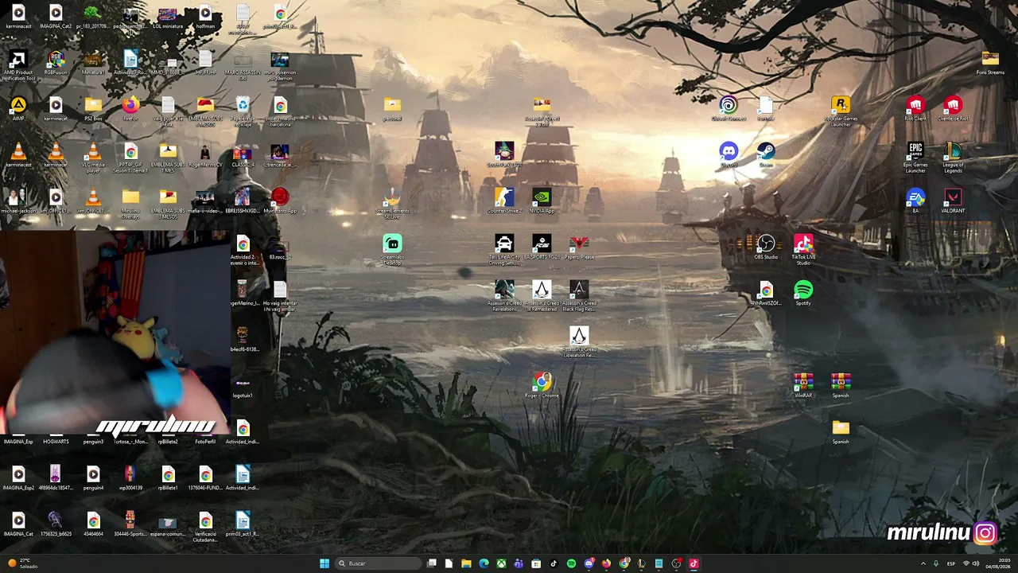Select the hoffman video file
Image resolution: width=1018 pixels, height=573 pixels.
click(x=205, y=16)
